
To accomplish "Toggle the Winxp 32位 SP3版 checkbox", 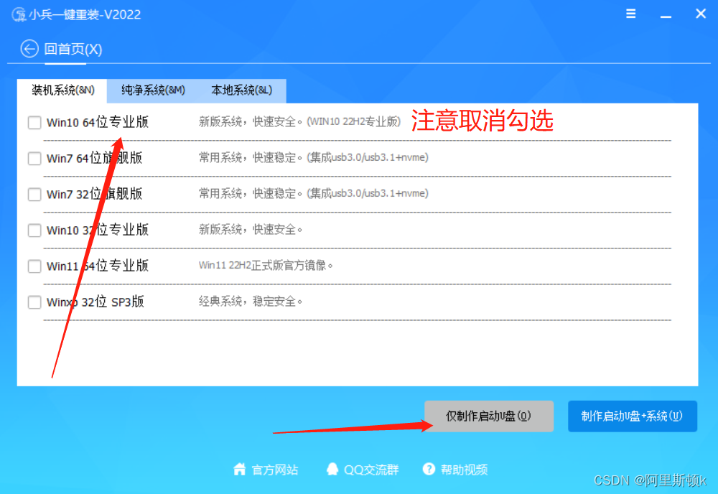I will 34,302.
